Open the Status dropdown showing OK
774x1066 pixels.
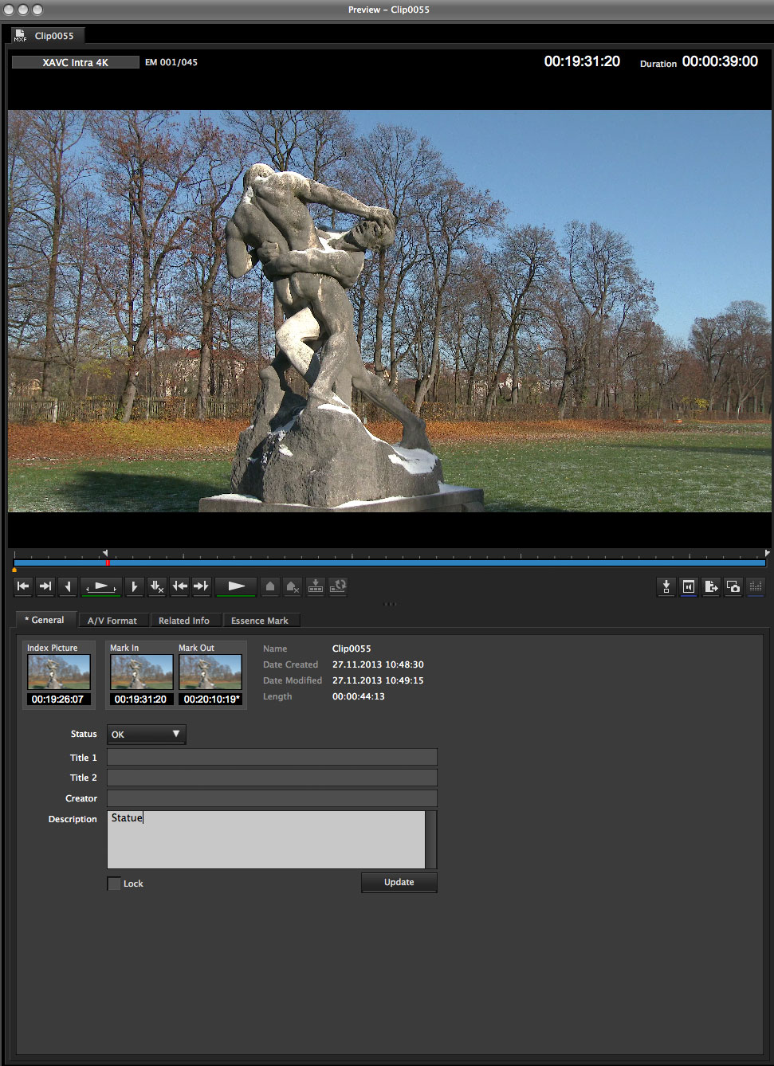coord(146,734)
